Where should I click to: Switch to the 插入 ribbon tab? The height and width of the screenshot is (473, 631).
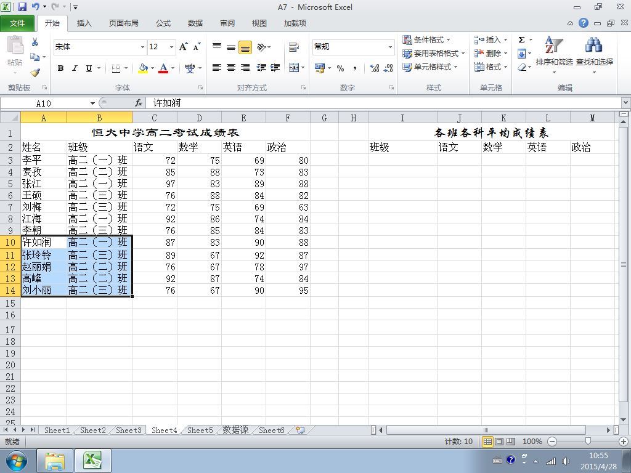pos(84,23)
